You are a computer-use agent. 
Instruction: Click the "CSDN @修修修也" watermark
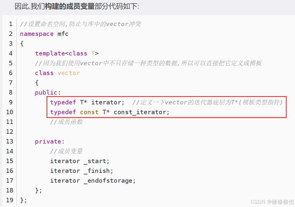coord(272,202)
